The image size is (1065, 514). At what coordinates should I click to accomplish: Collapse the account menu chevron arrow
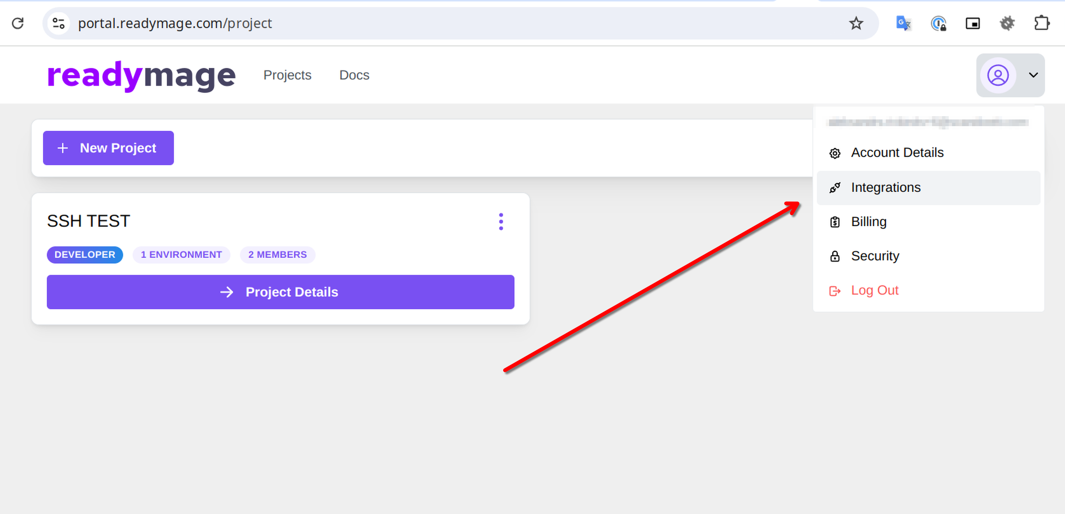coord(1033,75)
